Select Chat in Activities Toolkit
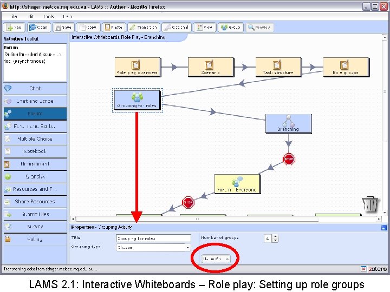 click(x=35, y=88)
